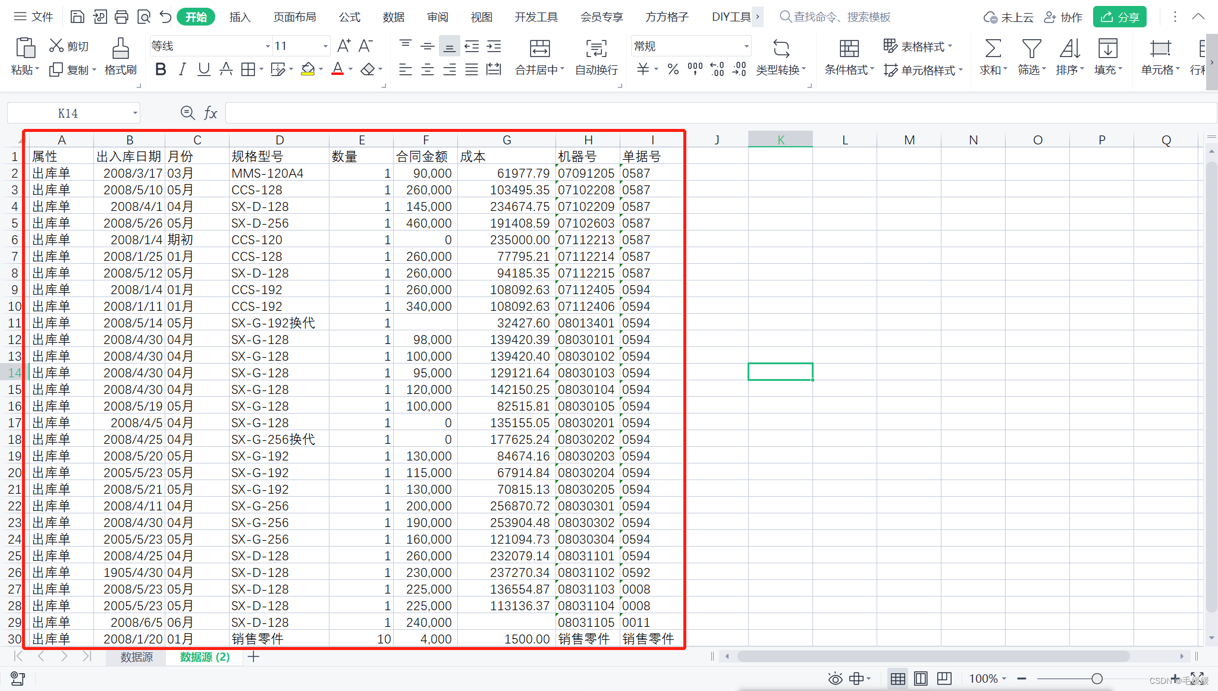
Task: Switch to the 公式 tab
Action: point(350,17)
